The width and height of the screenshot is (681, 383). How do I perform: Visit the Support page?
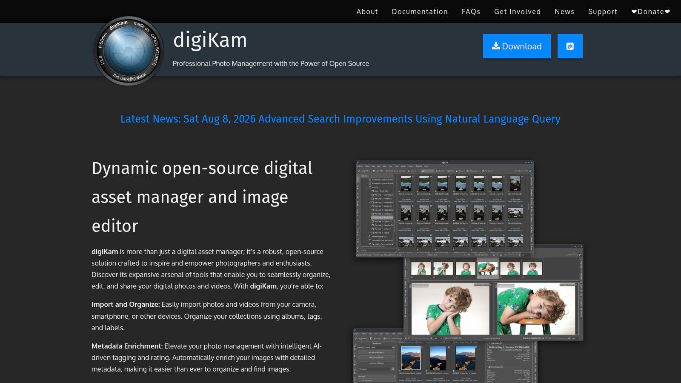click(603, 11)
